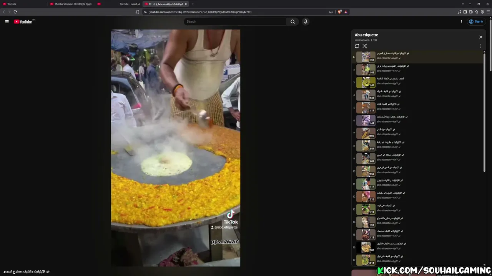Close the active playing tab
Image resolution: width=492 pixels, height=276 pixels.
pos(186,4)
